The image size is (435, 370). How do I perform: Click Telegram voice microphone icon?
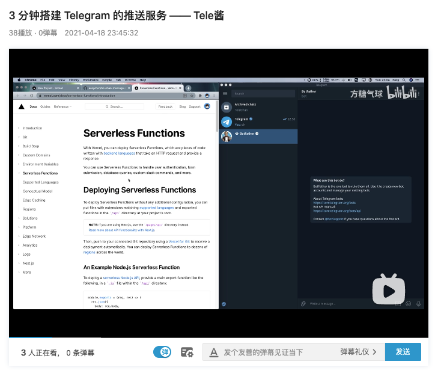(x=418, y=304)
